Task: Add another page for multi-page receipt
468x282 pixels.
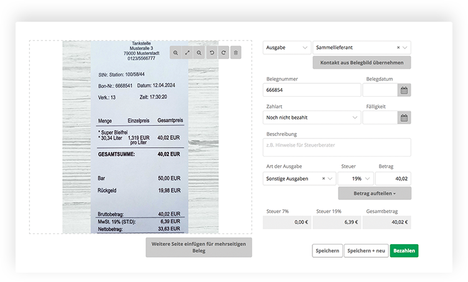Action: click(199, 247)
